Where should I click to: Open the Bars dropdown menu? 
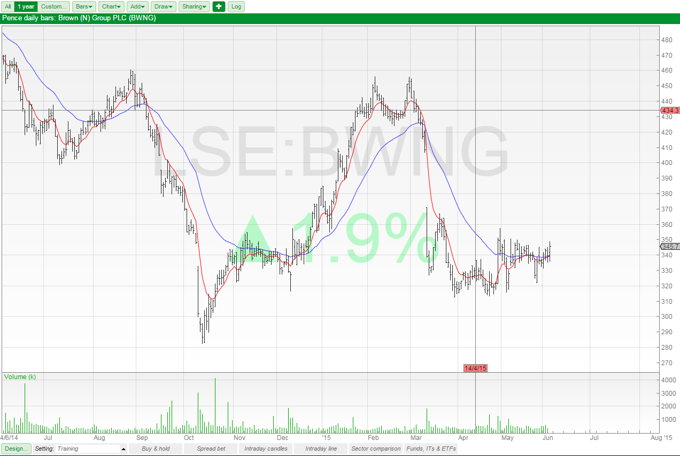pyautogui.click(x=84, y=6)
